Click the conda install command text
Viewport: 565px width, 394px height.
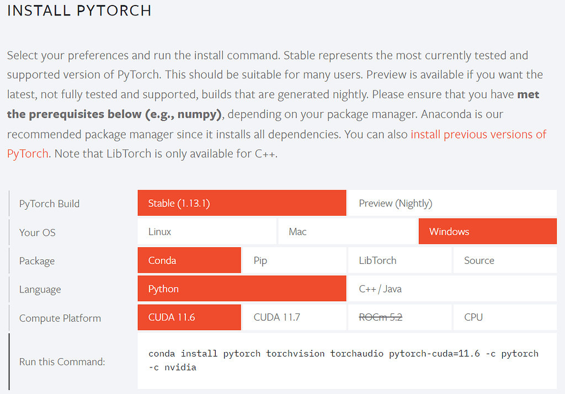point(343,360)
